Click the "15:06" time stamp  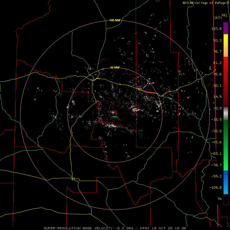click(x=181, y=228)
